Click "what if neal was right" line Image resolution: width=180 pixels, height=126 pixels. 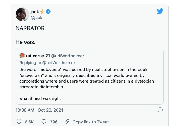pyautogui.click(x=40, y=98)
